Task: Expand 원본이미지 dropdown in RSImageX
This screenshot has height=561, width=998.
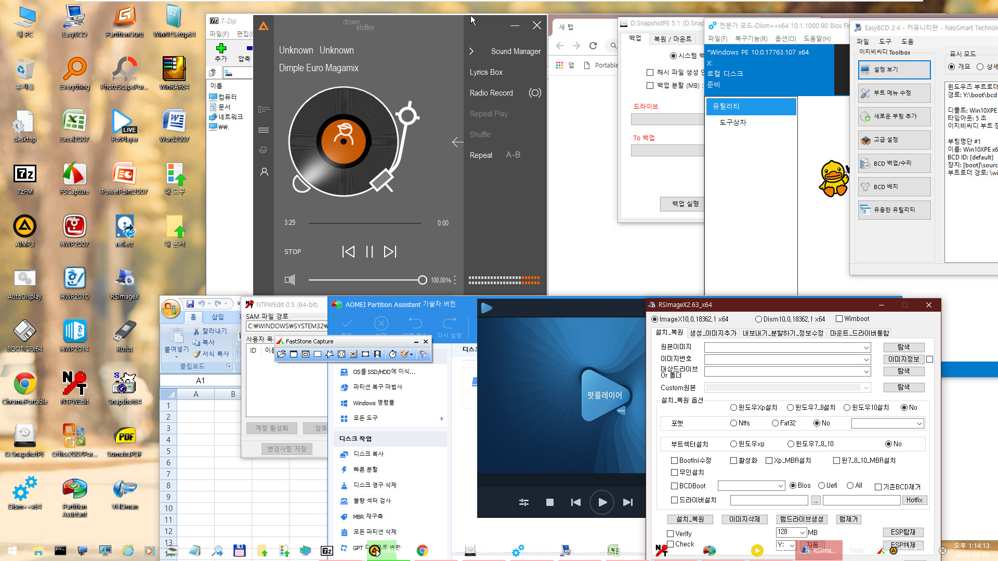Action: point(866,348)
